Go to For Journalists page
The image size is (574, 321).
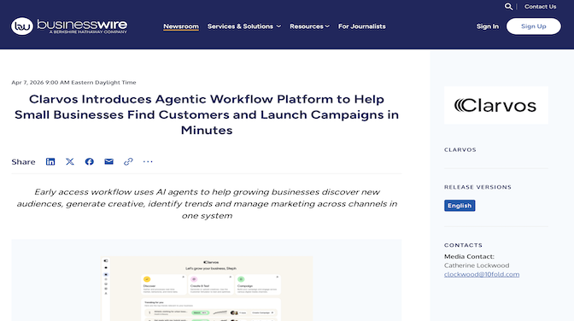pos(361,26)
